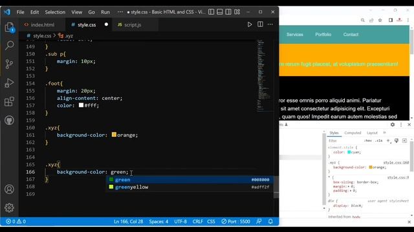
Task: Click the white #fff color swatch
Action: (81, 105)
